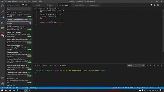Change language mode JavaScript in status bar
The height and width of the screenshot is (92, 164).
tap(138, 88)
